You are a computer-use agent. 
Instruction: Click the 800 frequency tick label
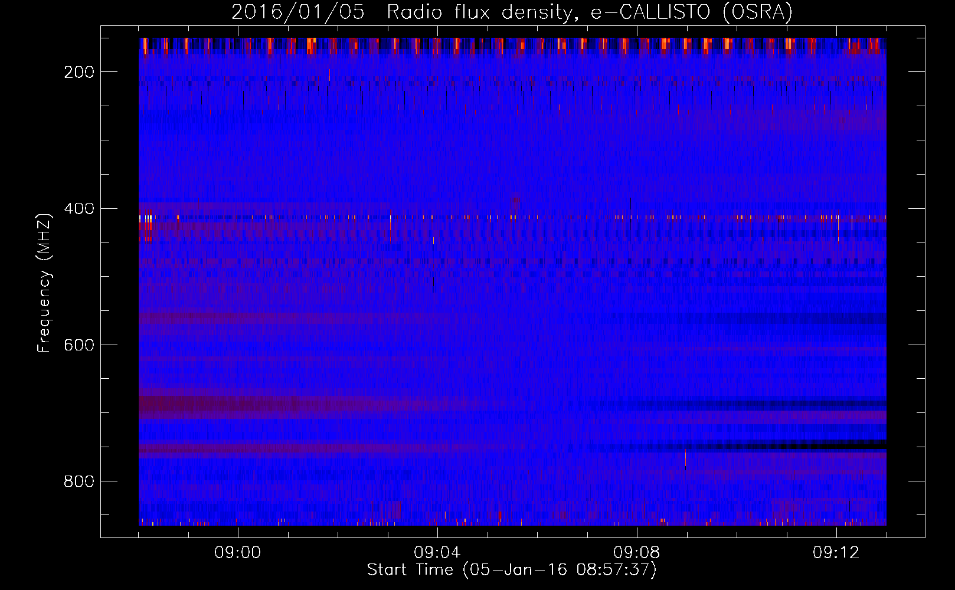point(79,481)
